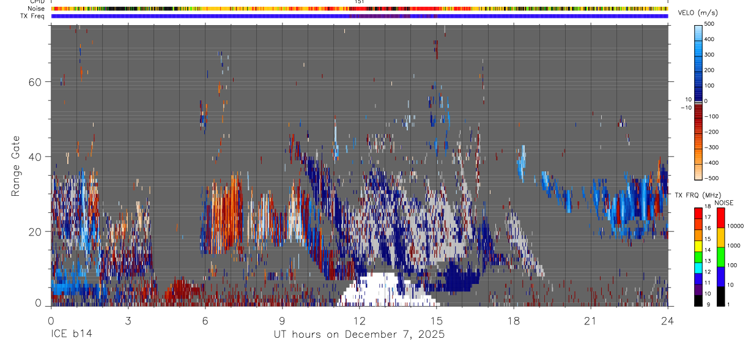Click the 'Noise' row label at top left

pyautogui.click(x=37, y=9)
